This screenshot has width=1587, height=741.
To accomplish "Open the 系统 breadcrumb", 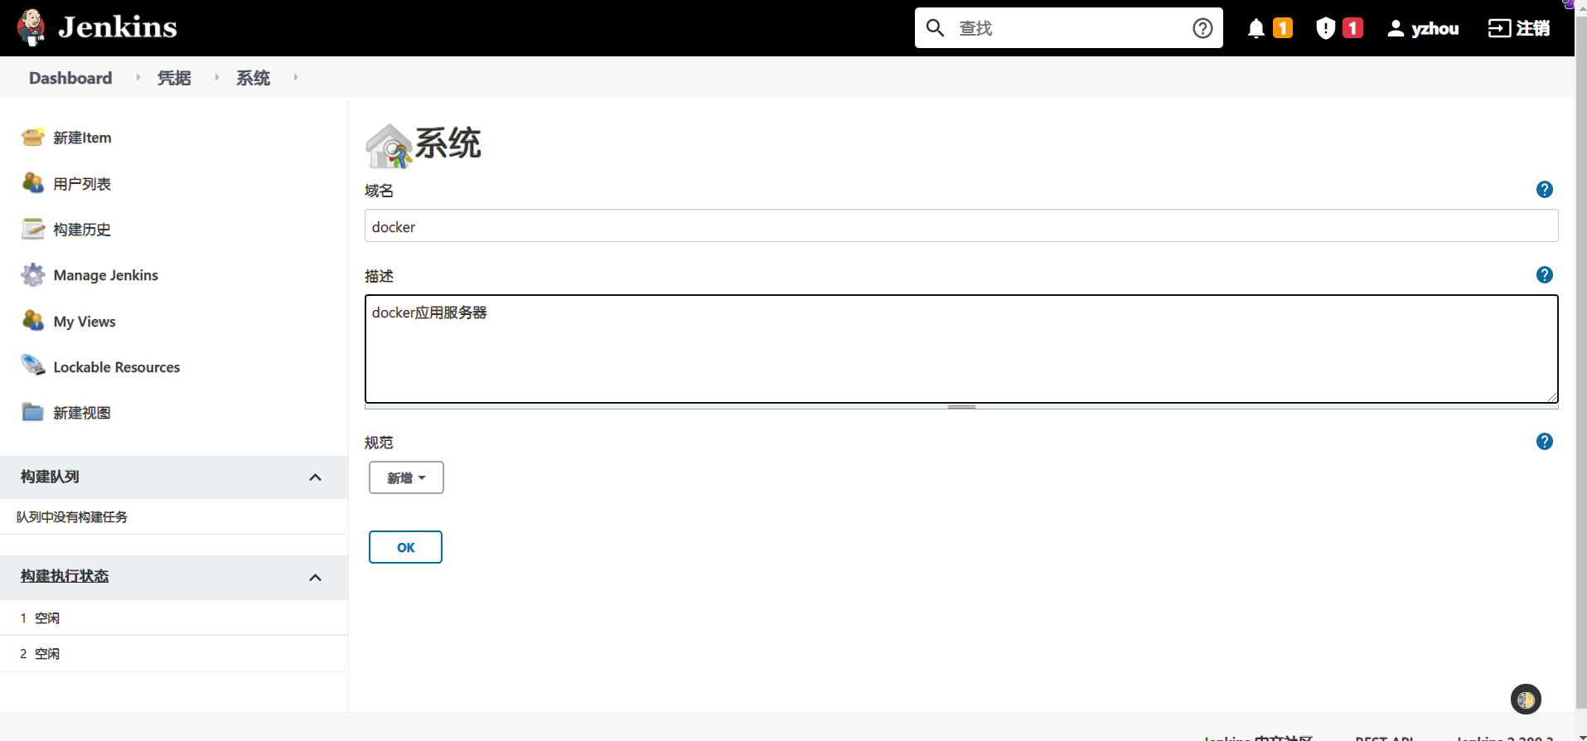I will point(253,78).
